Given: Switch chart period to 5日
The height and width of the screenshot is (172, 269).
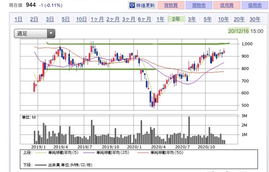Looking at the screenshot, I should [66, 19].
